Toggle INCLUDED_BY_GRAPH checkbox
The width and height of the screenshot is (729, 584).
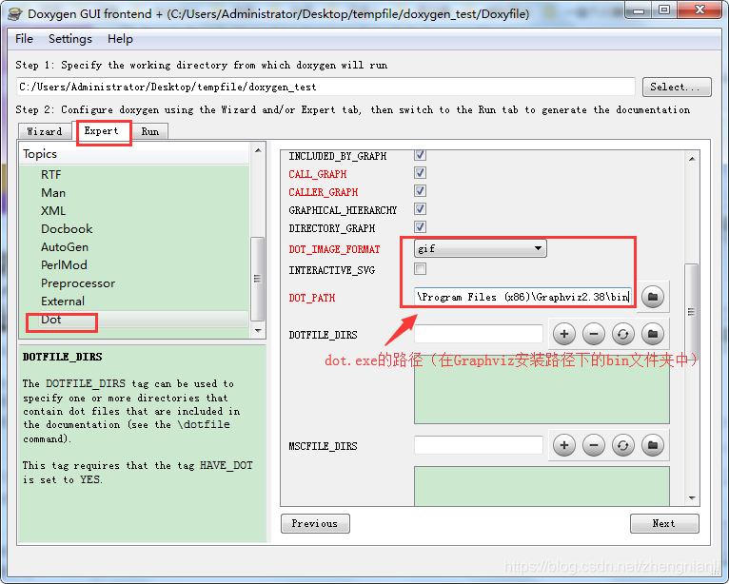pyautogui.click(x=420, y=155)
